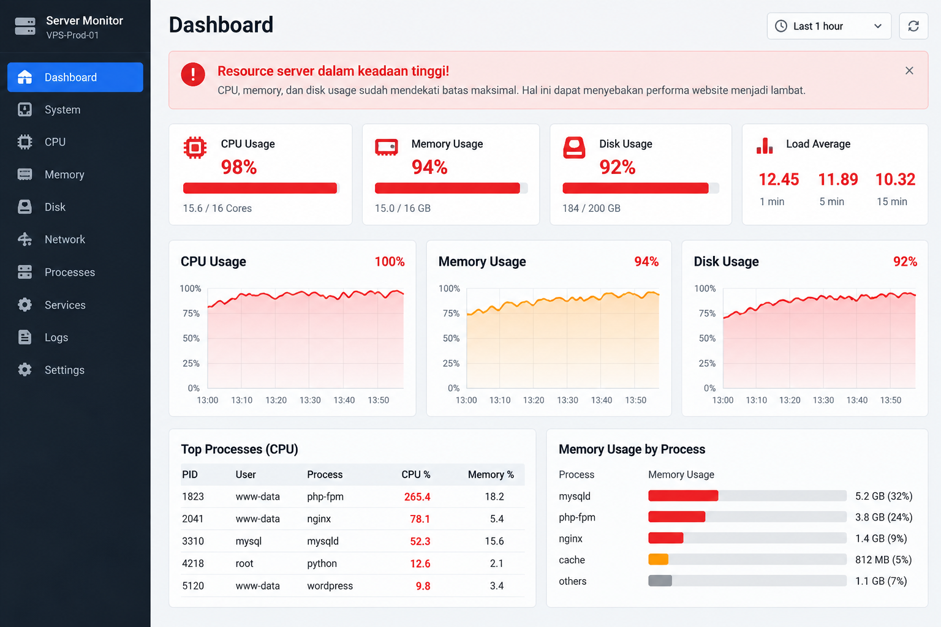Click the Services gear icon
This screenshot has height=627, width=941.
(25, 305)
